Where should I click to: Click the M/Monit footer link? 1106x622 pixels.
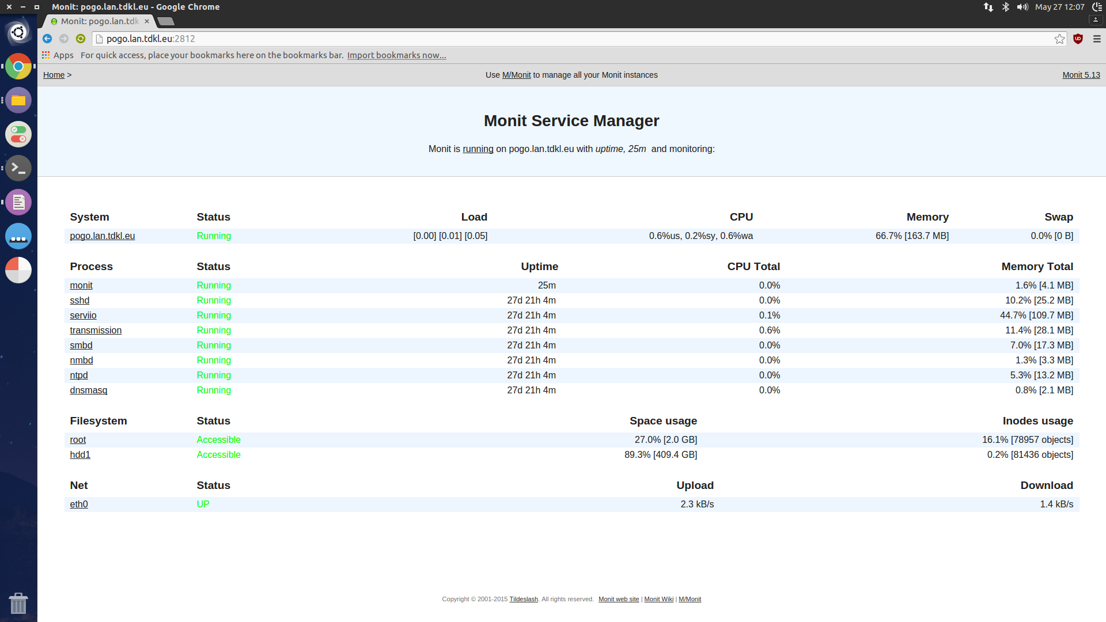[689, 599]
